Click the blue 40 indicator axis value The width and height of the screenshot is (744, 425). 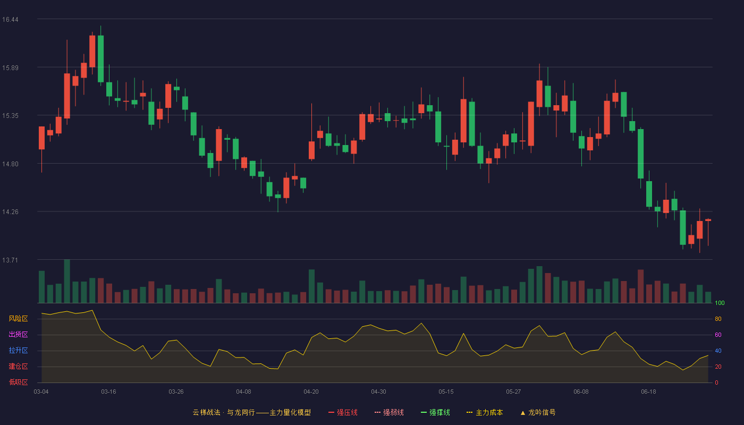coord(718,351)
